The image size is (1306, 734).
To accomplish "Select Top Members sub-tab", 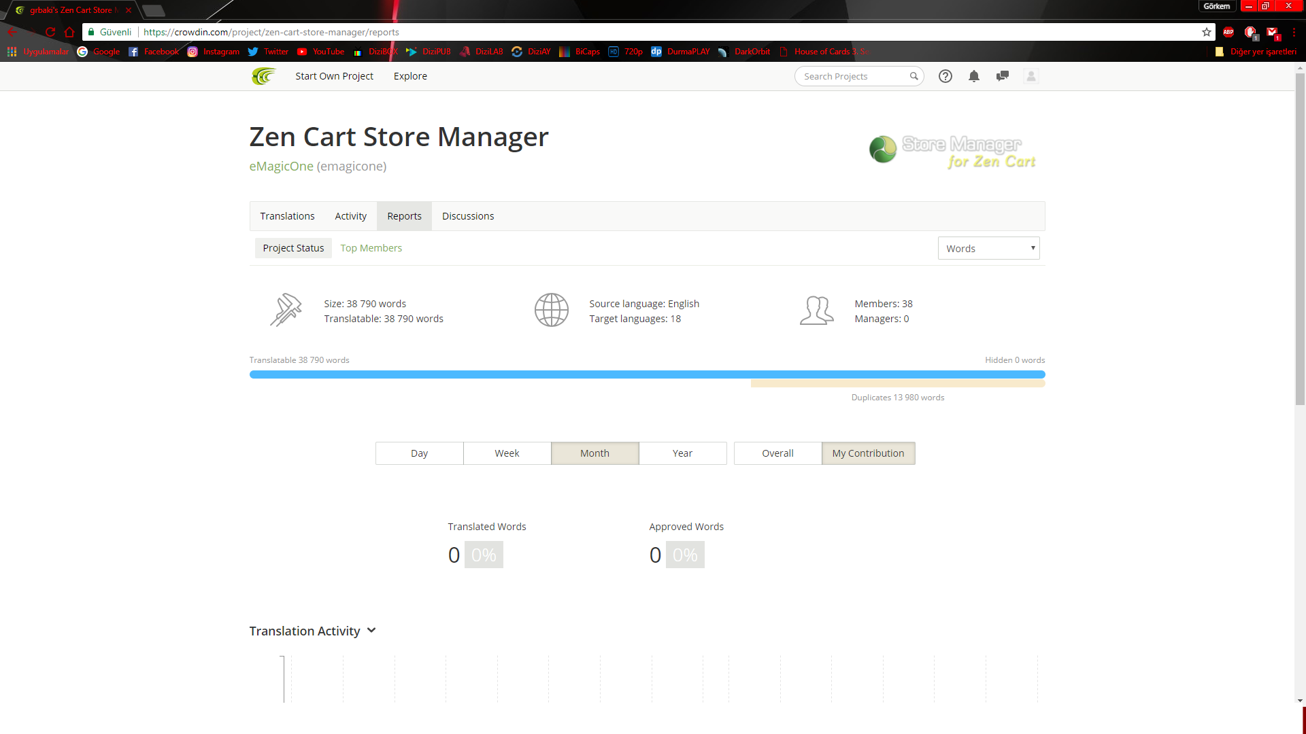I will (x=371, y=248).
